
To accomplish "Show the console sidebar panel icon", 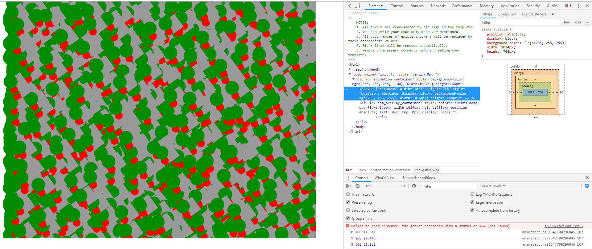I will tap(349, 186).
